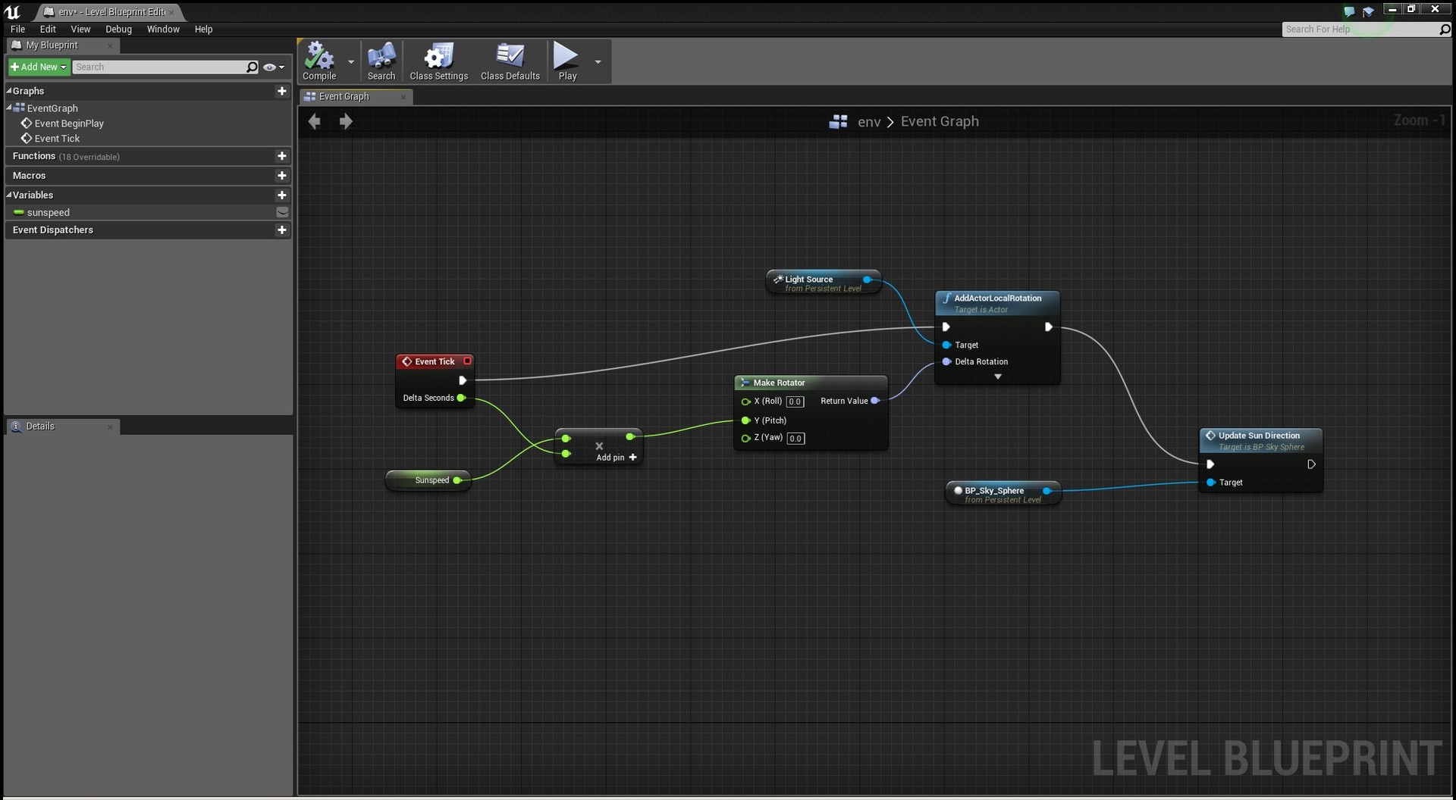The image size is (1456, 800).
Task: Click Event Tick delegate output pin
Action: tap(467, 361)
